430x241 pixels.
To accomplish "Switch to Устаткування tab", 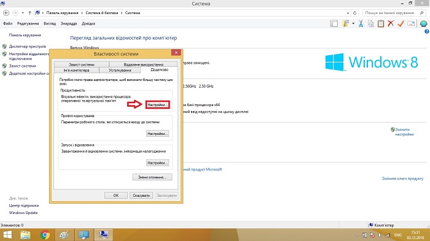I will pos(120,71).
